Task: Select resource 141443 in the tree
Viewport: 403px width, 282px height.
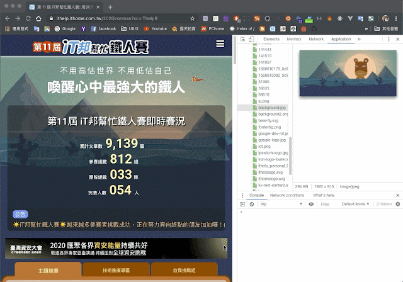Action: (264, 49)
